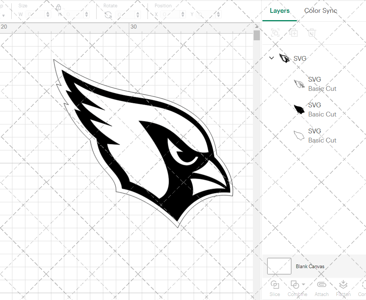Click the Position Y stepper arrows
The height and width of the screenshot is (300, 366).
(x=218, y=15)
